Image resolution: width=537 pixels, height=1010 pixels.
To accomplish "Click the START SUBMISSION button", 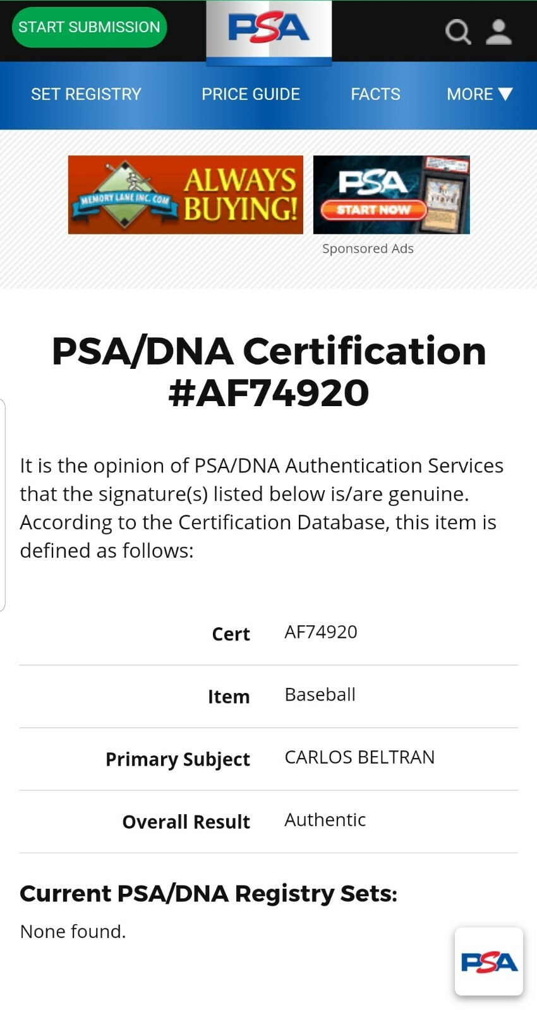I will point(89,27).
